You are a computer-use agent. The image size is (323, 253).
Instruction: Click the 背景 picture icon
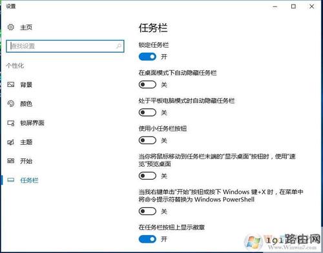pos(11,84)
